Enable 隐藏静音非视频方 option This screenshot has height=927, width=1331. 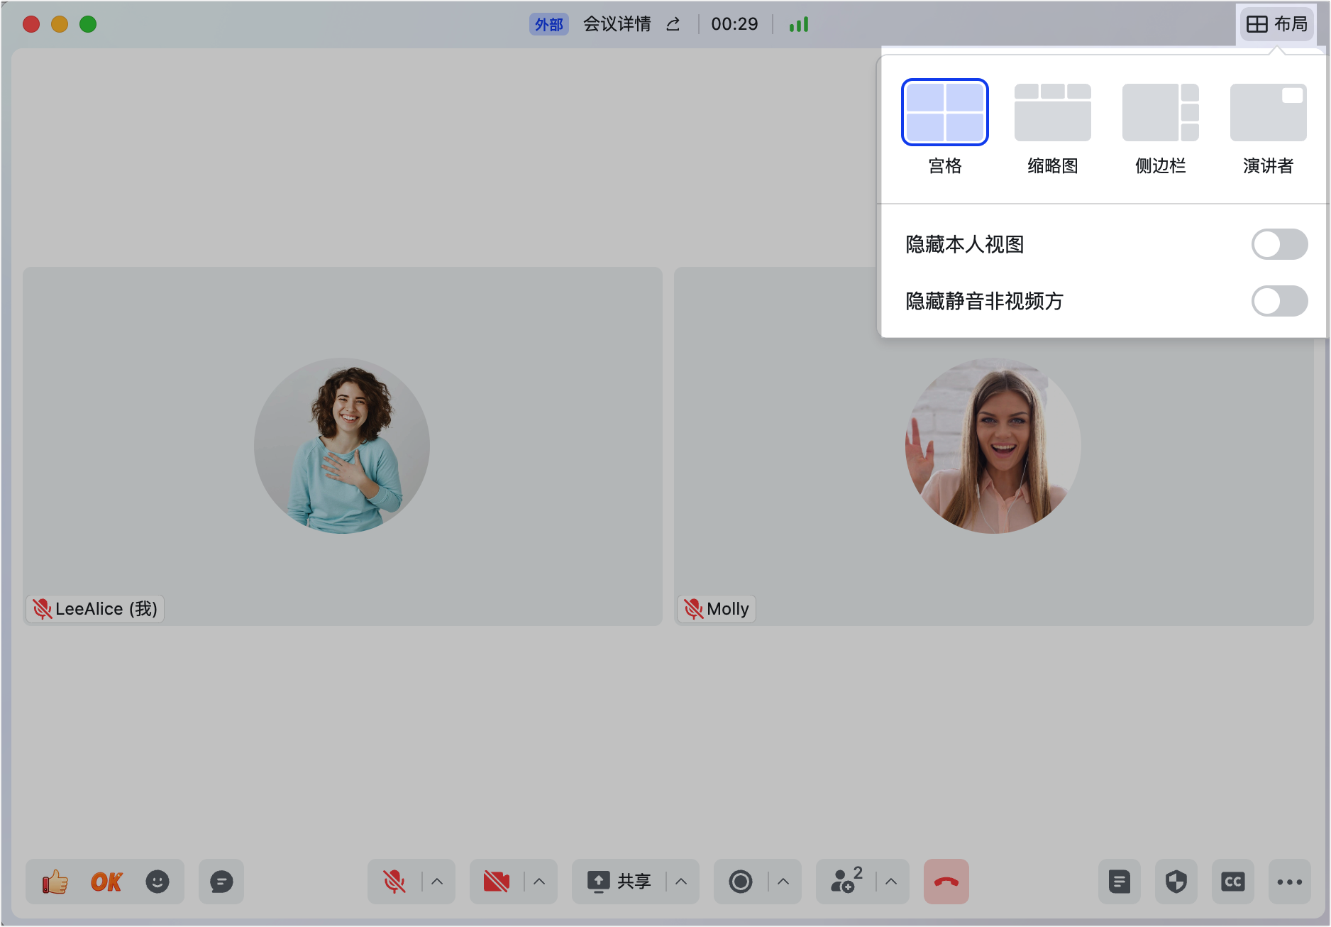[x=1280, y=301]
